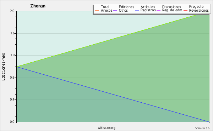Screen dimensions: 213x131
Task: Click the Reversiones legend label
Action: click(199, 10)
